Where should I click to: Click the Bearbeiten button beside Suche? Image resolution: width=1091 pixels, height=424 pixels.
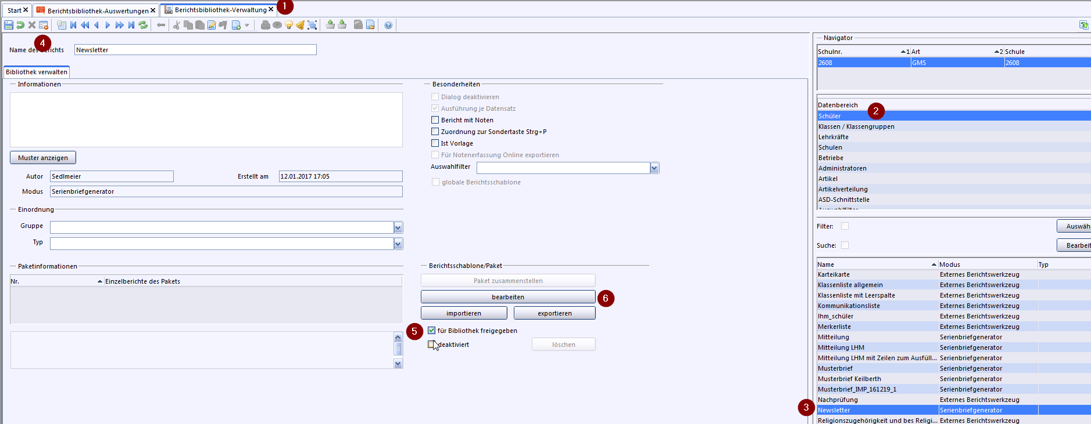click(x=1074, y=245)
